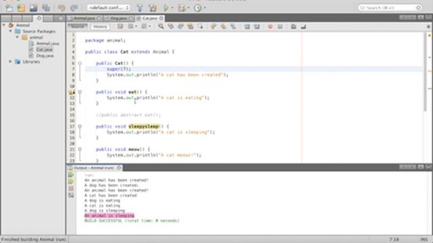The width and height of the screenshot is (433, 243).
Task: Click the Stop Macro Recording icon
Action: [x=280, y=26]
